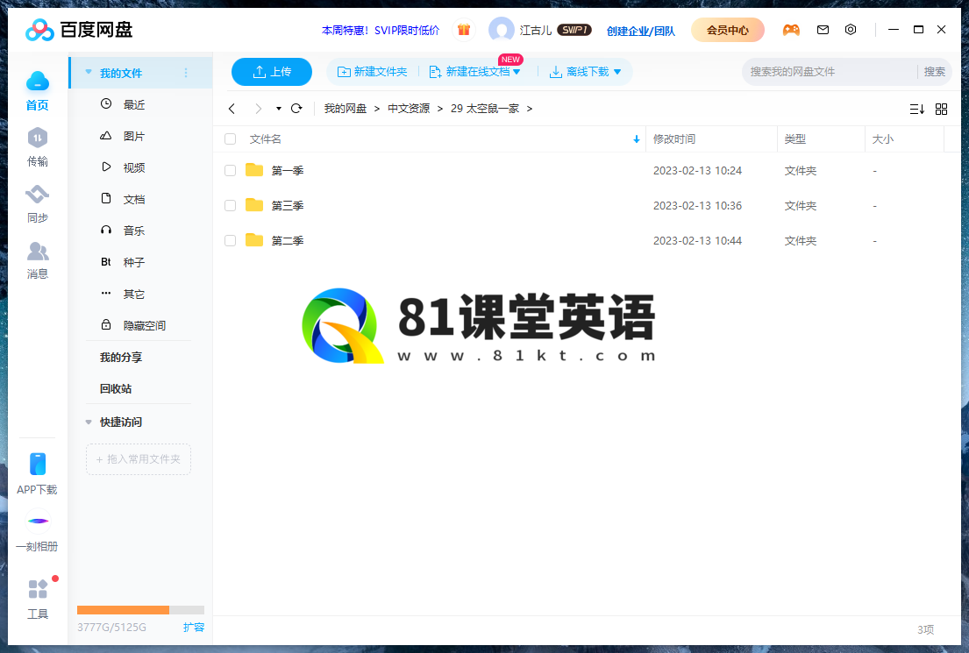This screenshot has height=653, width=969.
Task: Click 29 太空鼠一家 breadcrumb
Action: point(485,109)
